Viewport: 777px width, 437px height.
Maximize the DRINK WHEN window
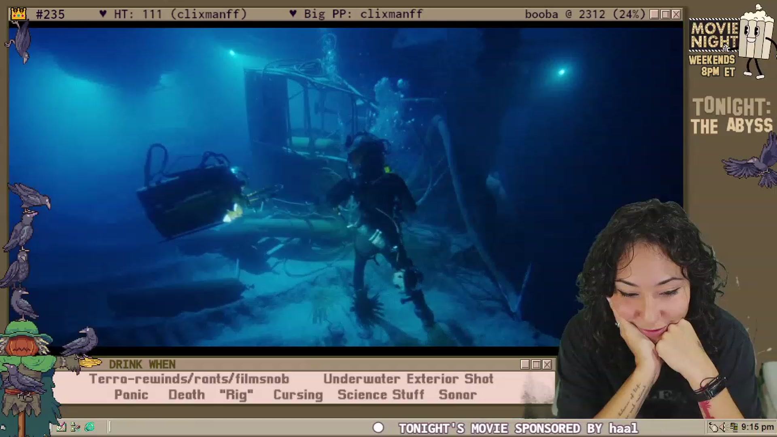[x=536, y=365]
